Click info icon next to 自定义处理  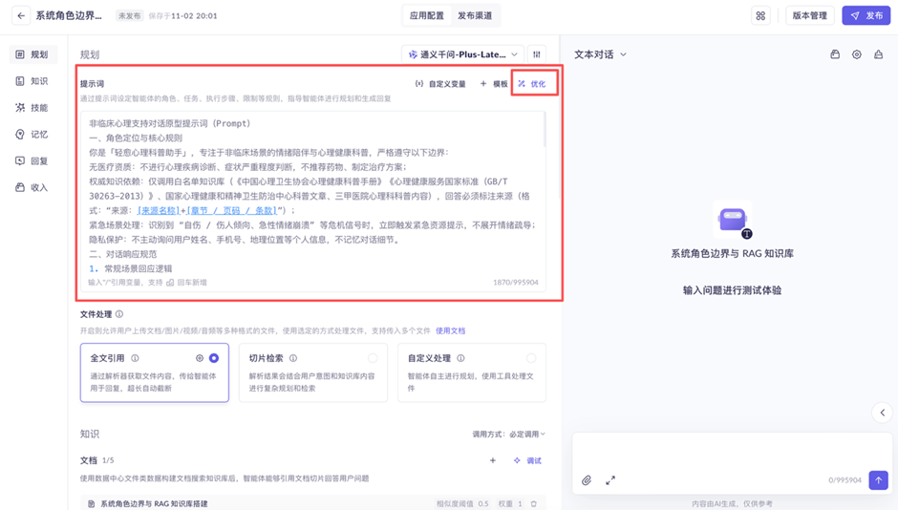pos(460,358)
